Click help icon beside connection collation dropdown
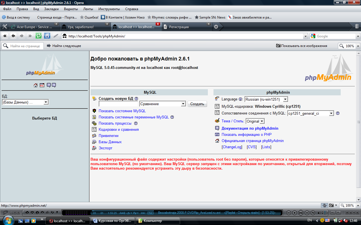 tap(338, 113)
